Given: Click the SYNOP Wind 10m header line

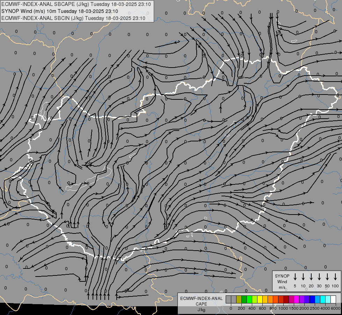Looking at the screenshot, I should coord(59,11).
